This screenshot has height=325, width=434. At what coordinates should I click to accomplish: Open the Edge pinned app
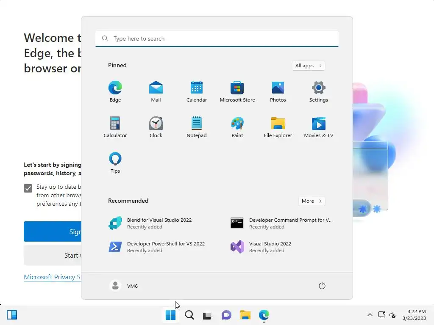coord(115,92)
